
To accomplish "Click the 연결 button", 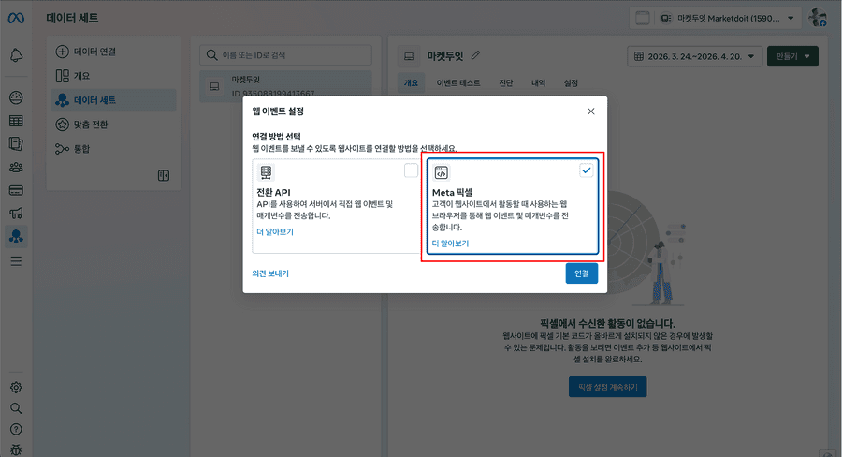I will (582, 273).
